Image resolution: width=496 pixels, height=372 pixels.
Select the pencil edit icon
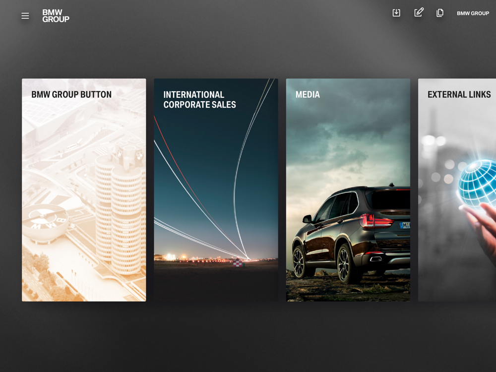point(419,12)
